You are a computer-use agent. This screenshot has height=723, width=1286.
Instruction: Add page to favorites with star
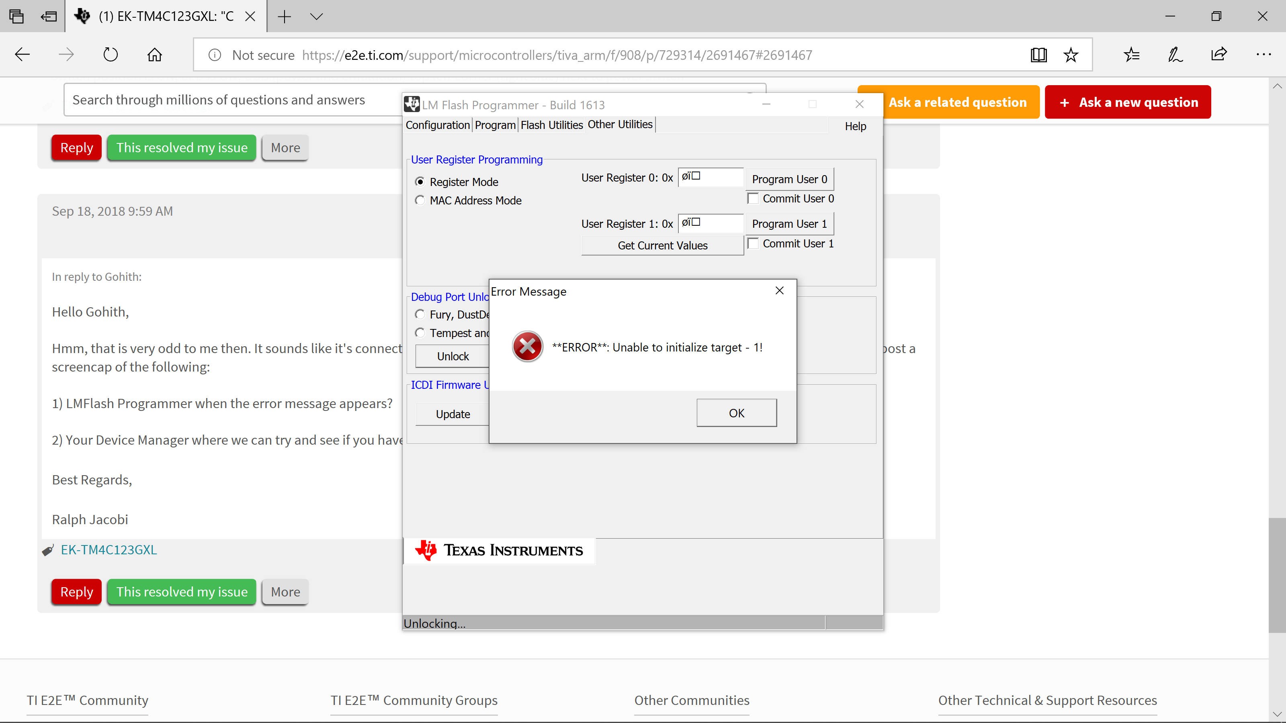(1071, 54)
